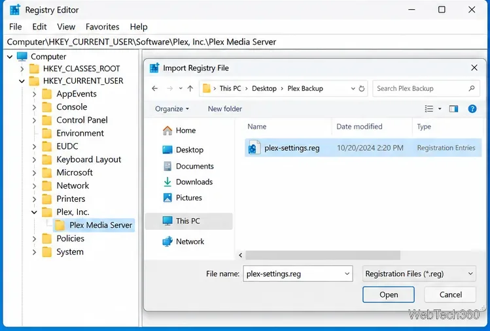The width and height of the screenshot is (490, 331).
Task: Collapse the Plex, Inc. key
Action: tap(35, 212)
